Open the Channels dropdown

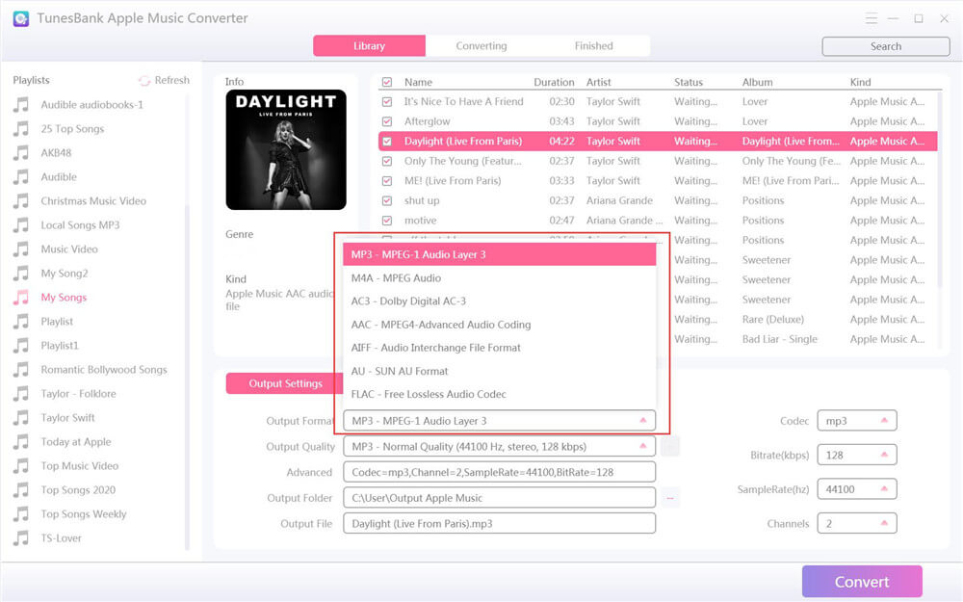(857, 524)
